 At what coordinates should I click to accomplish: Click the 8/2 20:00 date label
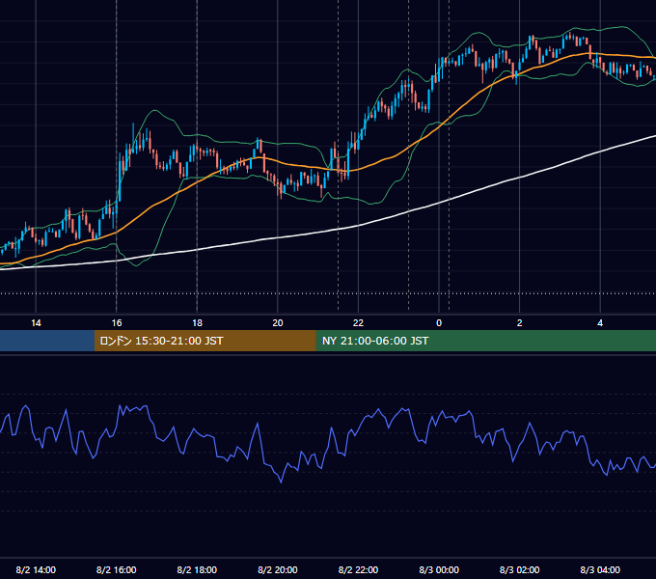point(278,570)
